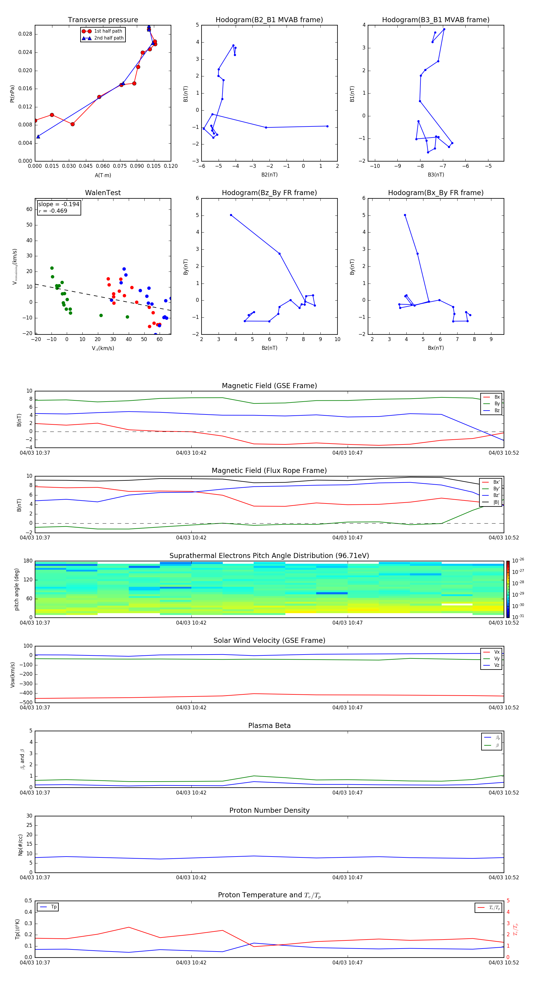Click the Vy legend entry
Screen dimensions: 539x989
coord(491,658)
